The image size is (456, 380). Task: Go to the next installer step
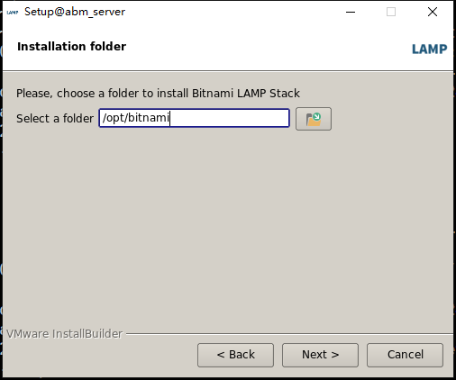(320, 355)
